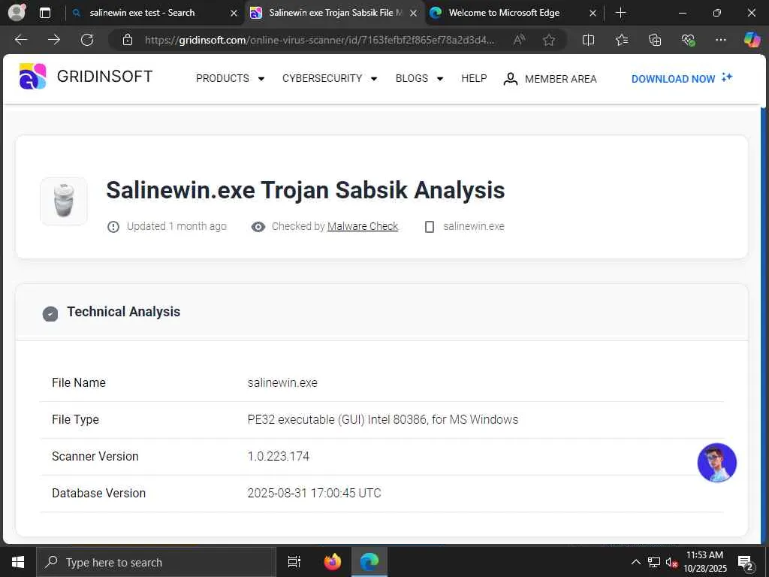Image resolution: width=769 pixels, height=577 pixels.
Task: Click the gridinsoft.com address bar URL
Action: click(x=320, y=40)
